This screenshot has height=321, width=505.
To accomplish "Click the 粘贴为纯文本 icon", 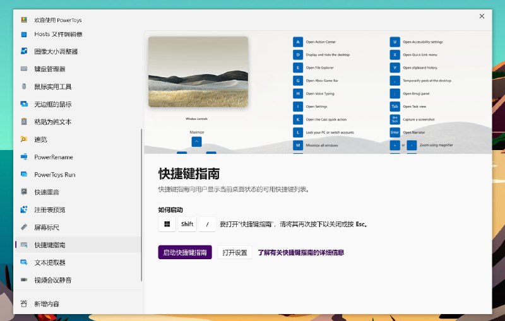I will 24,122.
